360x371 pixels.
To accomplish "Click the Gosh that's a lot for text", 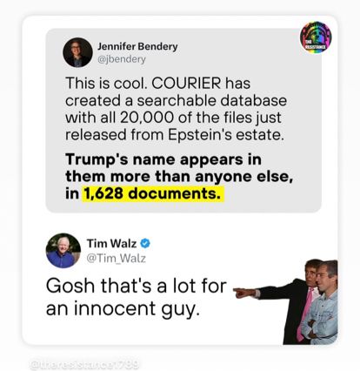I will point(137,286).
